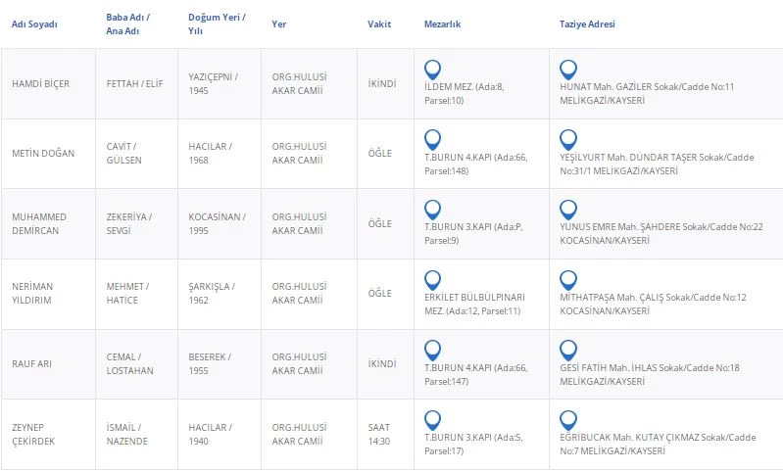The height and width of the screenshot is (472, 783).
Task: Click map pin for GESİ FATİH Mah. address
Action: pos(567,350)
